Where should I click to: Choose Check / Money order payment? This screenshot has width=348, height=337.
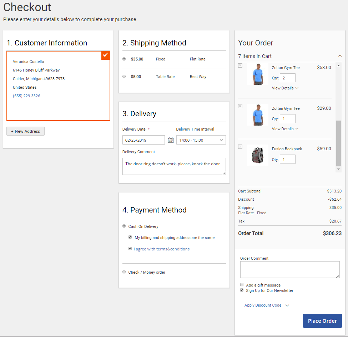pos(124,272)
